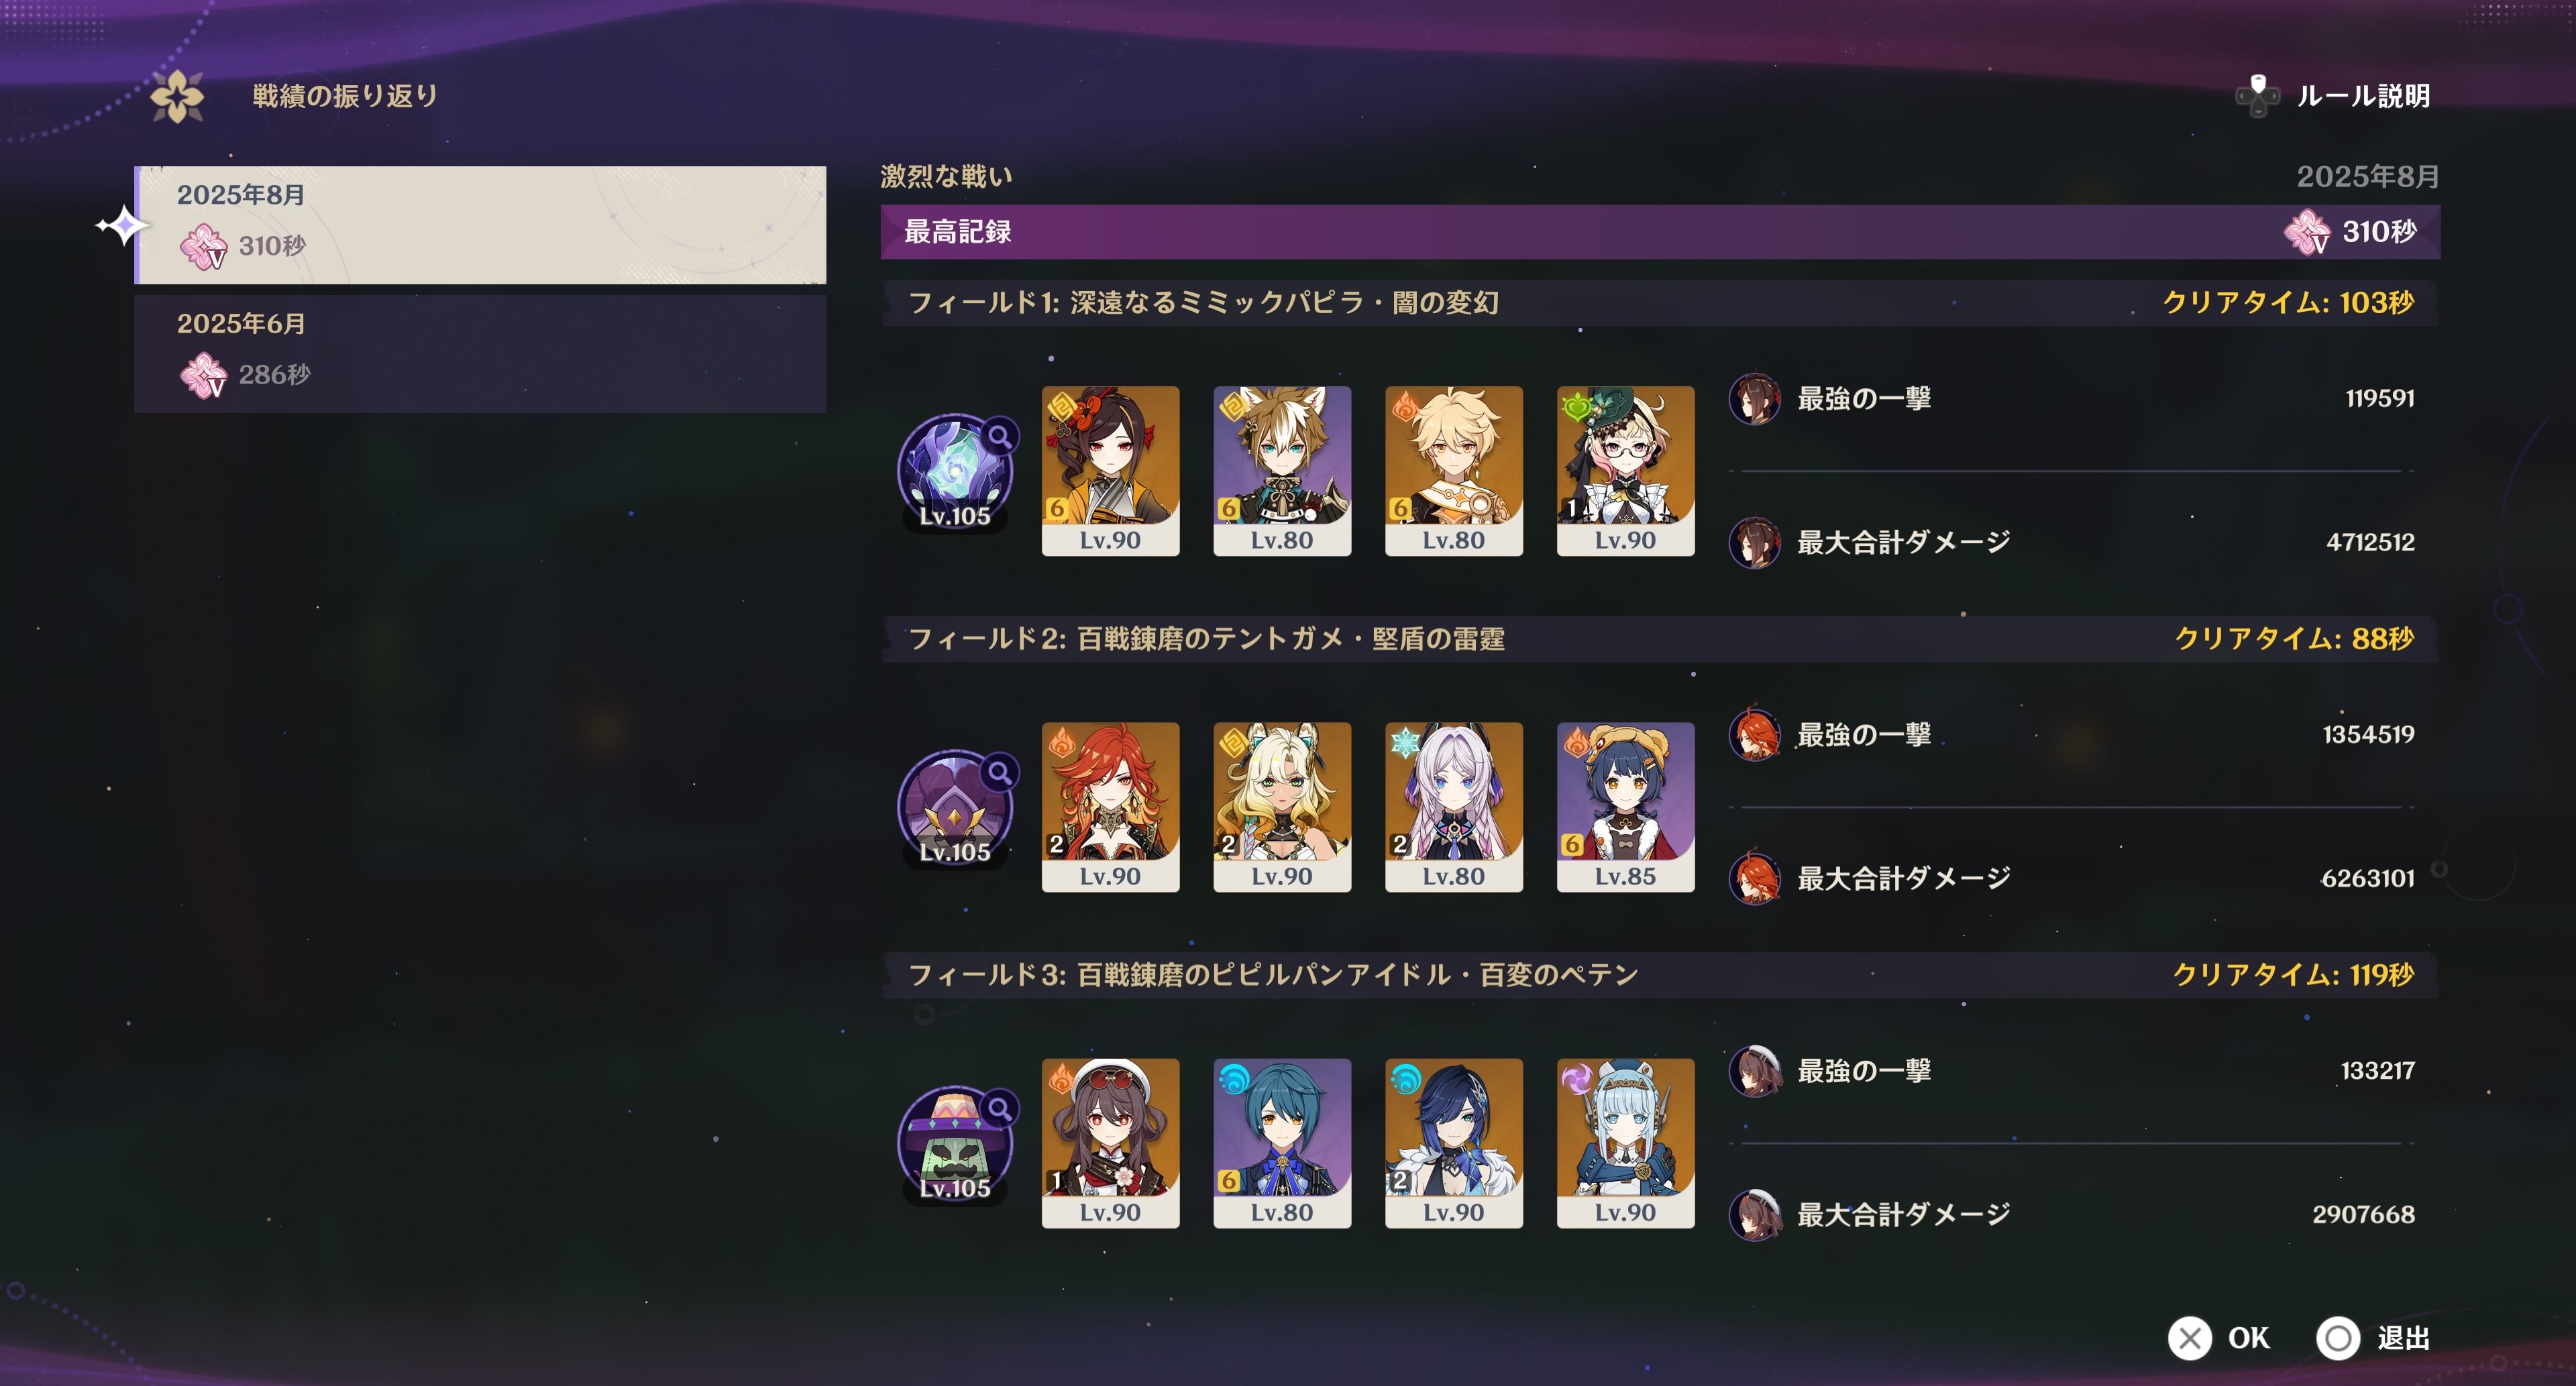This screenshot has width=2576, height=1386.
Task: Select the 2025年8月 record entry
Action: (x=480, y=225)
